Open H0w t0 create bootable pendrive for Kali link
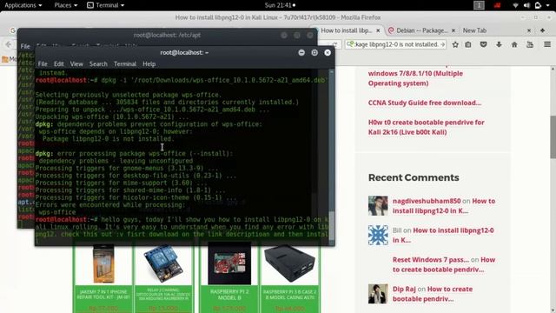 pos(426,127)
